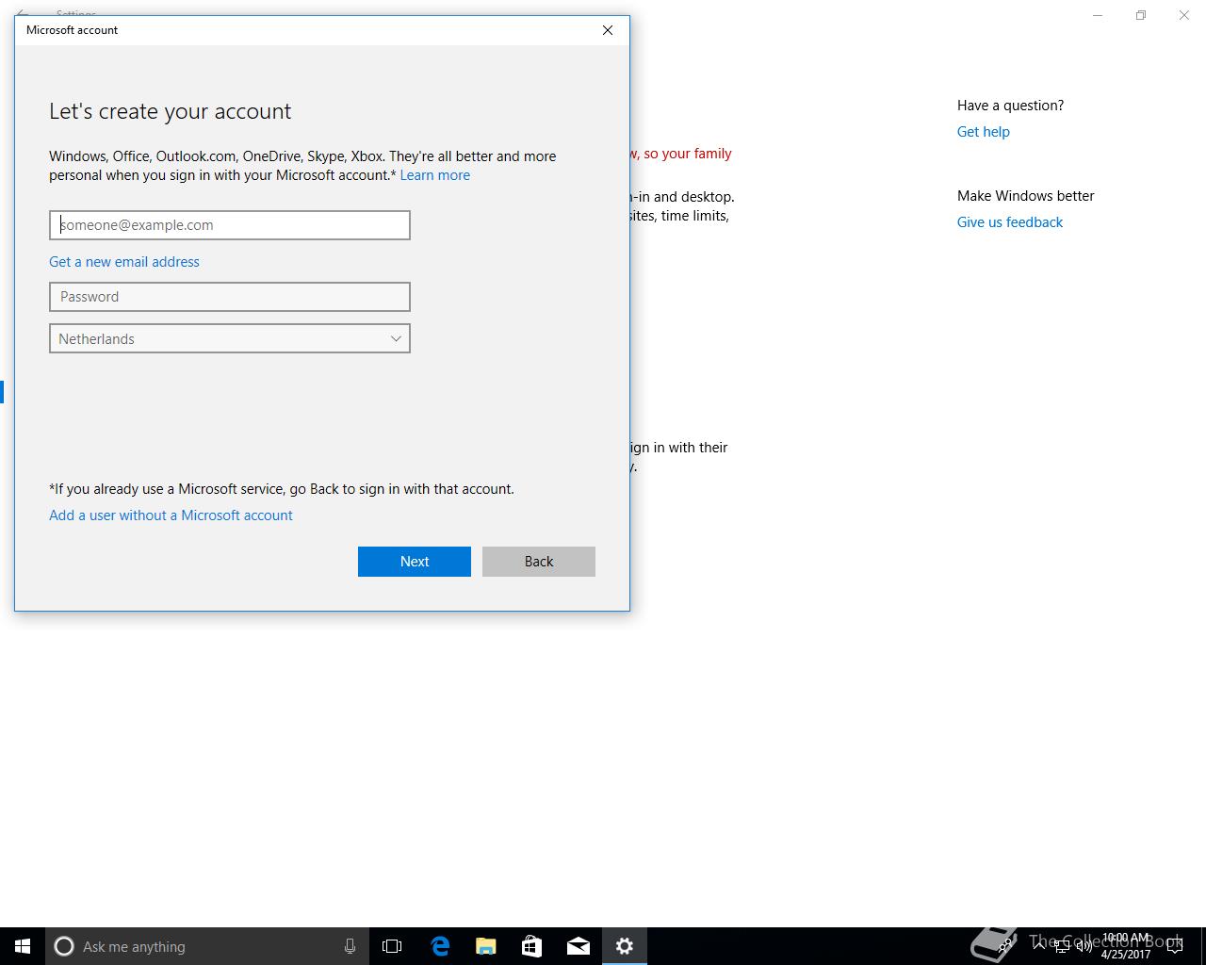Click the Cortana microphone icon
Image resolution: width=1206 pixels, height=965 pixels.
click(350, 946)
